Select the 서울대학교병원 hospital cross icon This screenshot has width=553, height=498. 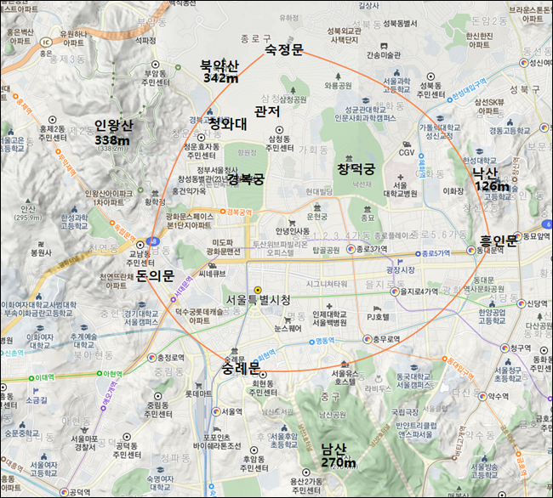(400, 177)
